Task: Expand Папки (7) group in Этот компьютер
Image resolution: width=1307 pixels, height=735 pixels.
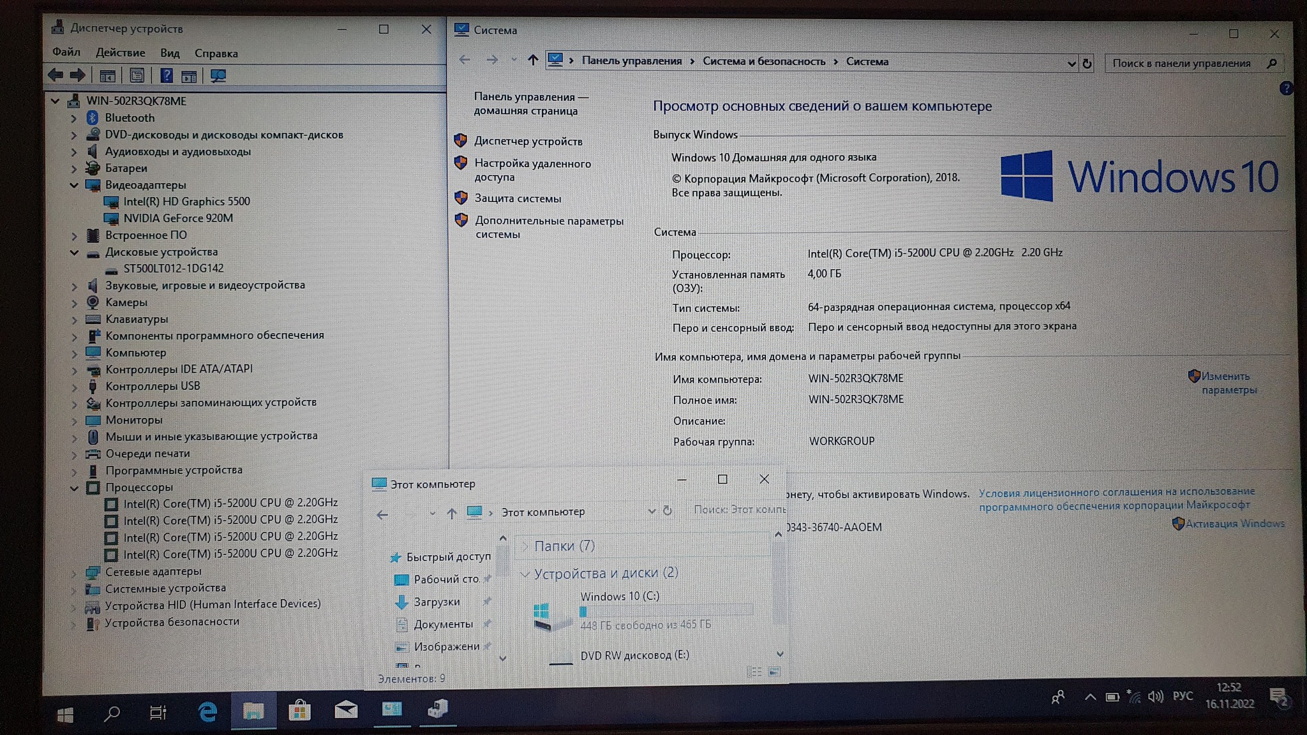Action: 525,546
